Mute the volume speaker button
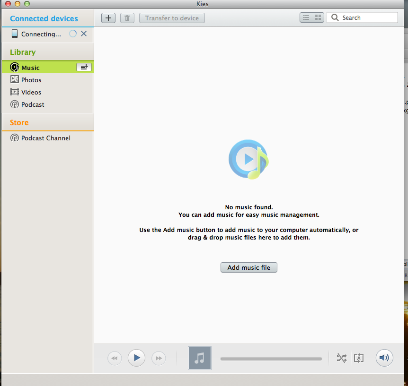Viewport: 408px width, 386px height. click(x=384, y=358)
